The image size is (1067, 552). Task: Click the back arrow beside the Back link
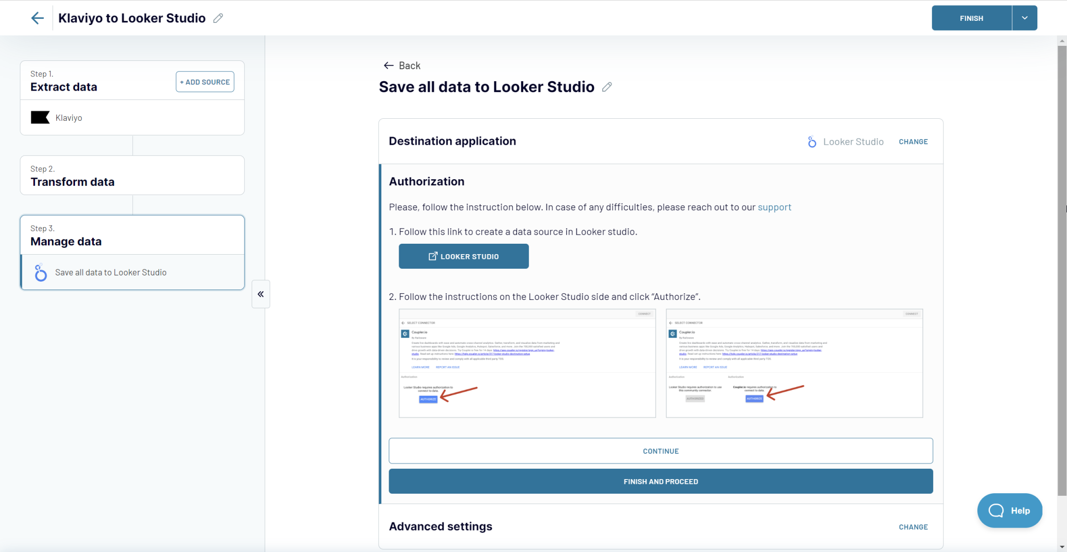click(388, 65)
